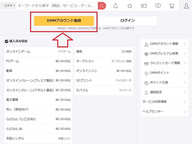This screenshot has width=192, height=144.
Task: Open ヘルプセンター menu entry
Action: pos(164,112)
